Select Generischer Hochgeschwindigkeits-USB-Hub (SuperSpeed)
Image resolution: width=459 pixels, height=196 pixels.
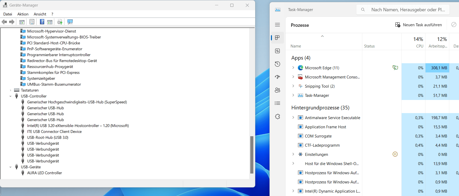77,102
